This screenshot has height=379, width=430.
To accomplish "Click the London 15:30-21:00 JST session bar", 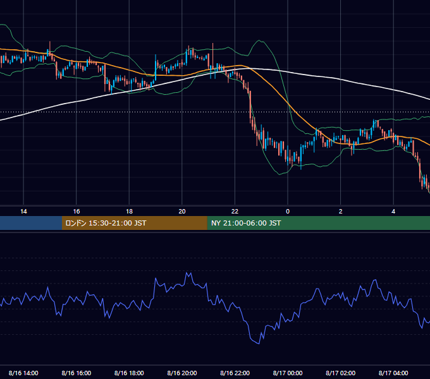I will tap(134, 223).
